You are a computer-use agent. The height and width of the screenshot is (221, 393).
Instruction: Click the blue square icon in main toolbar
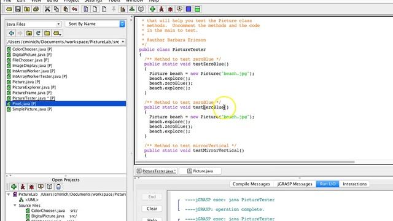(189, 9)
